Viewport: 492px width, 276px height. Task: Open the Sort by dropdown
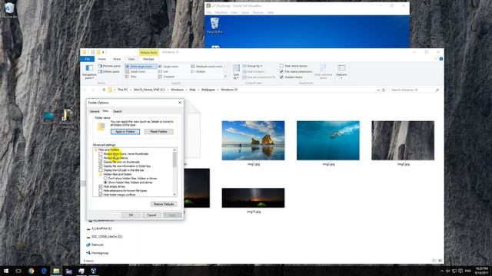236,71
